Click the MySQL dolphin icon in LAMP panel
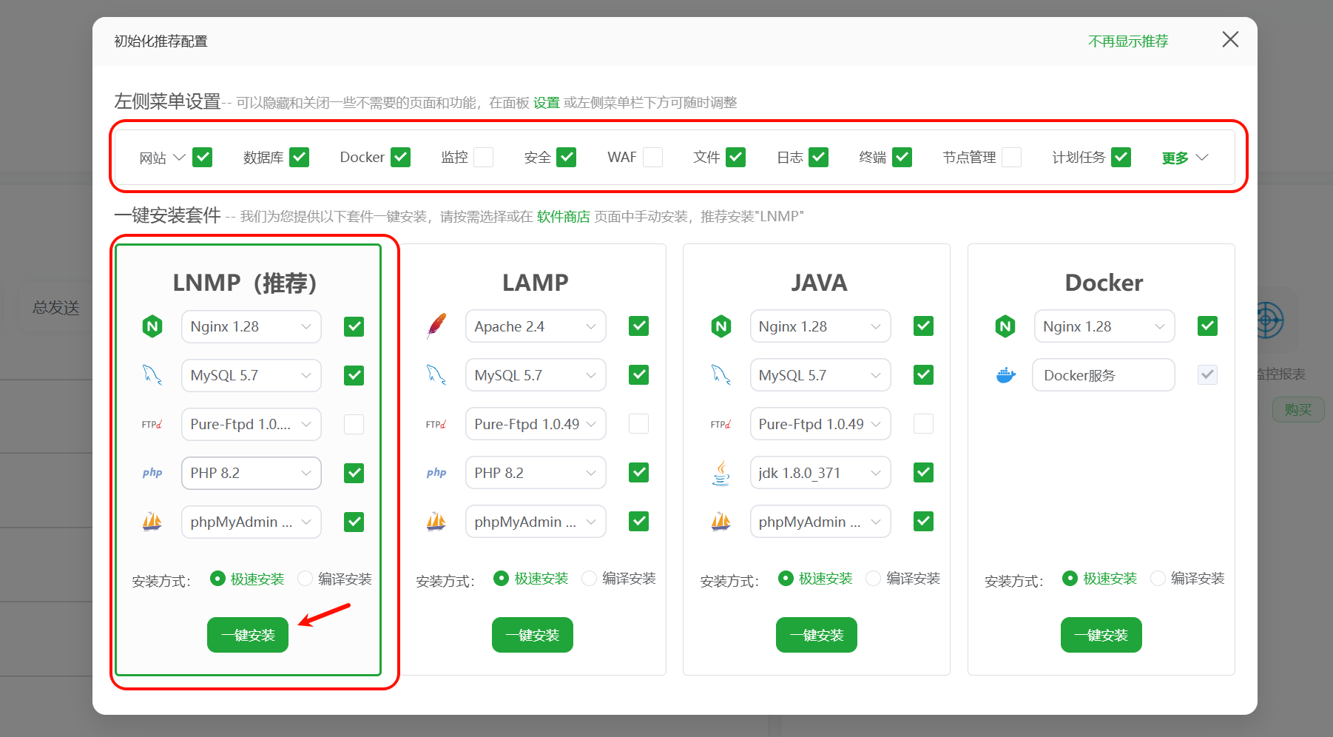1333x737 pixels. [436, 375]
